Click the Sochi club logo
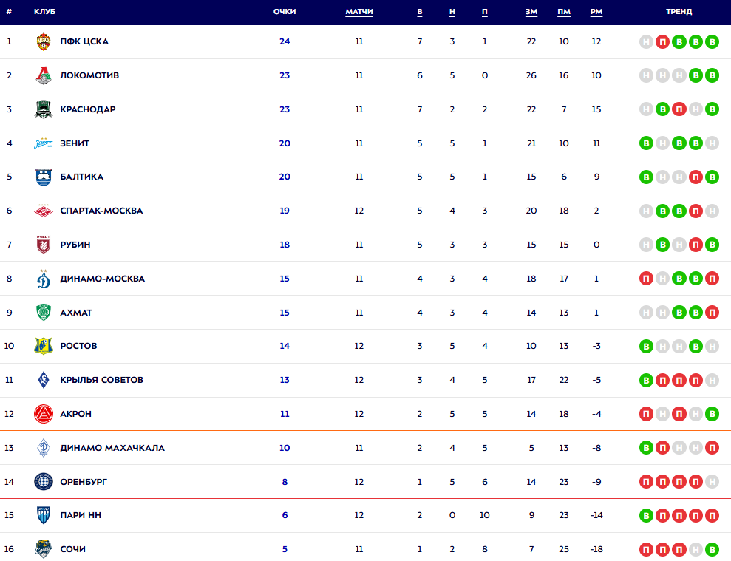This screenshot has width=731, height=561. (44, 549)
